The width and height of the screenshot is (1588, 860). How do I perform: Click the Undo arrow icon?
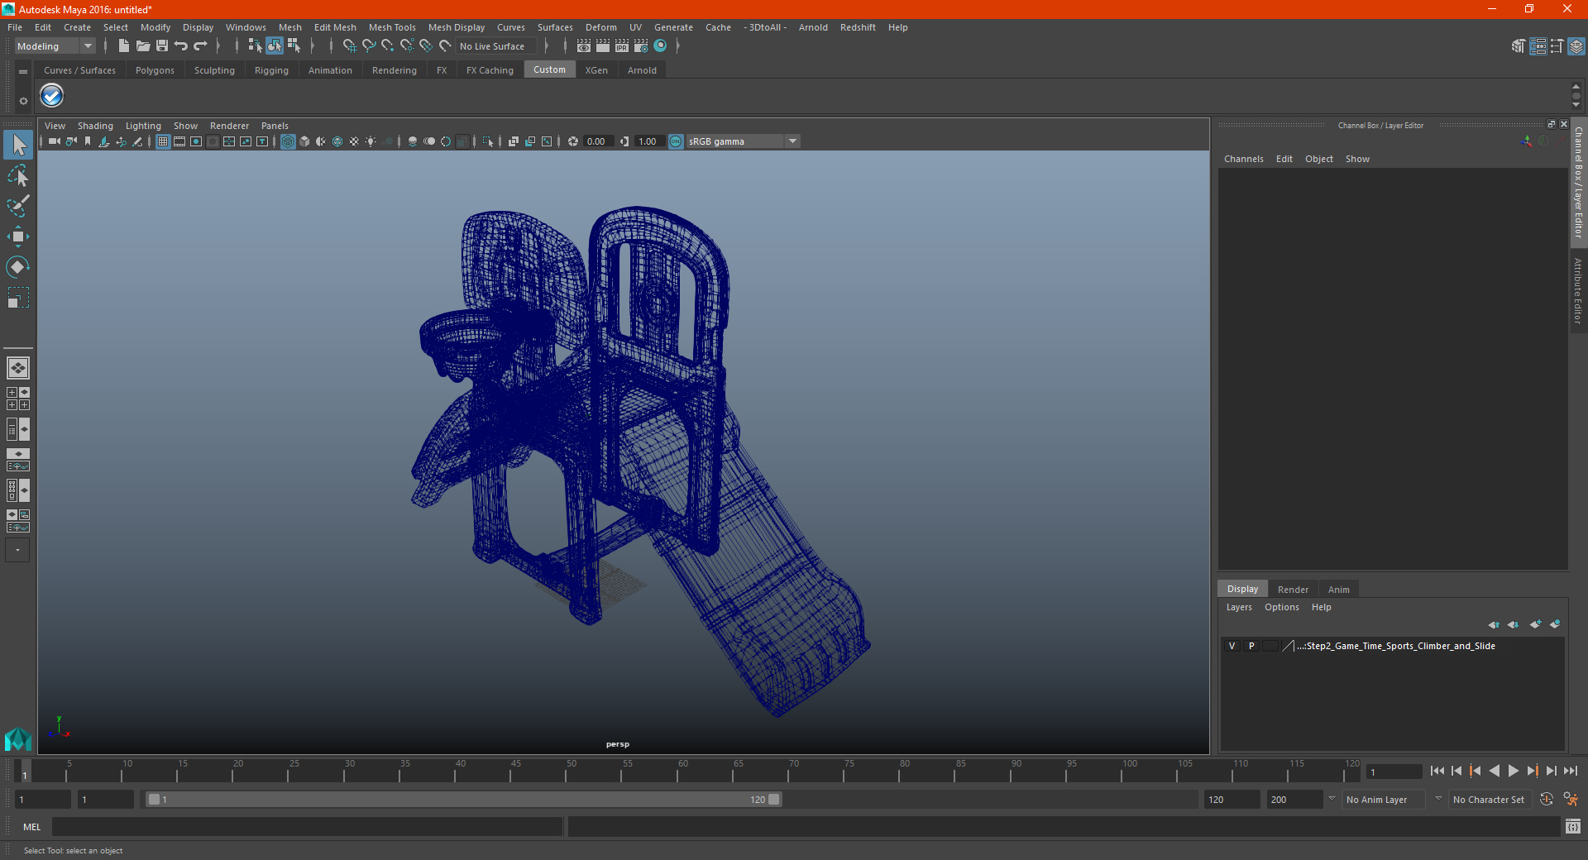pyautogui.click(x=181, y=46)
